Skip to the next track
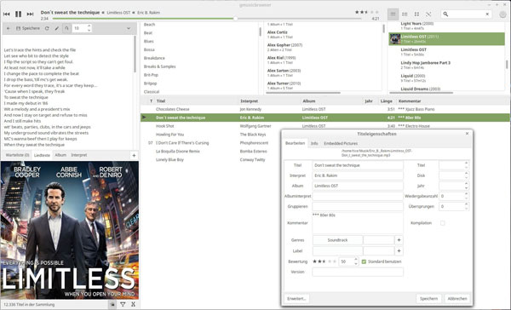Image resolution: width=511 pixels, height=310 pixels. pyautogui.click(x=30, y=14)
